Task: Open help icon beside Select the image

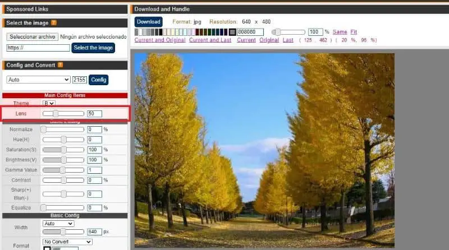Action: 54,22
